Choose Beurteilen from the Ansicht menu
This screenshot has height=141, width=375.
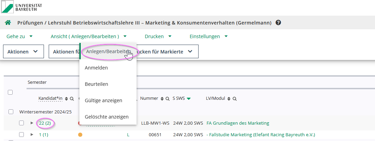[96, 84]
